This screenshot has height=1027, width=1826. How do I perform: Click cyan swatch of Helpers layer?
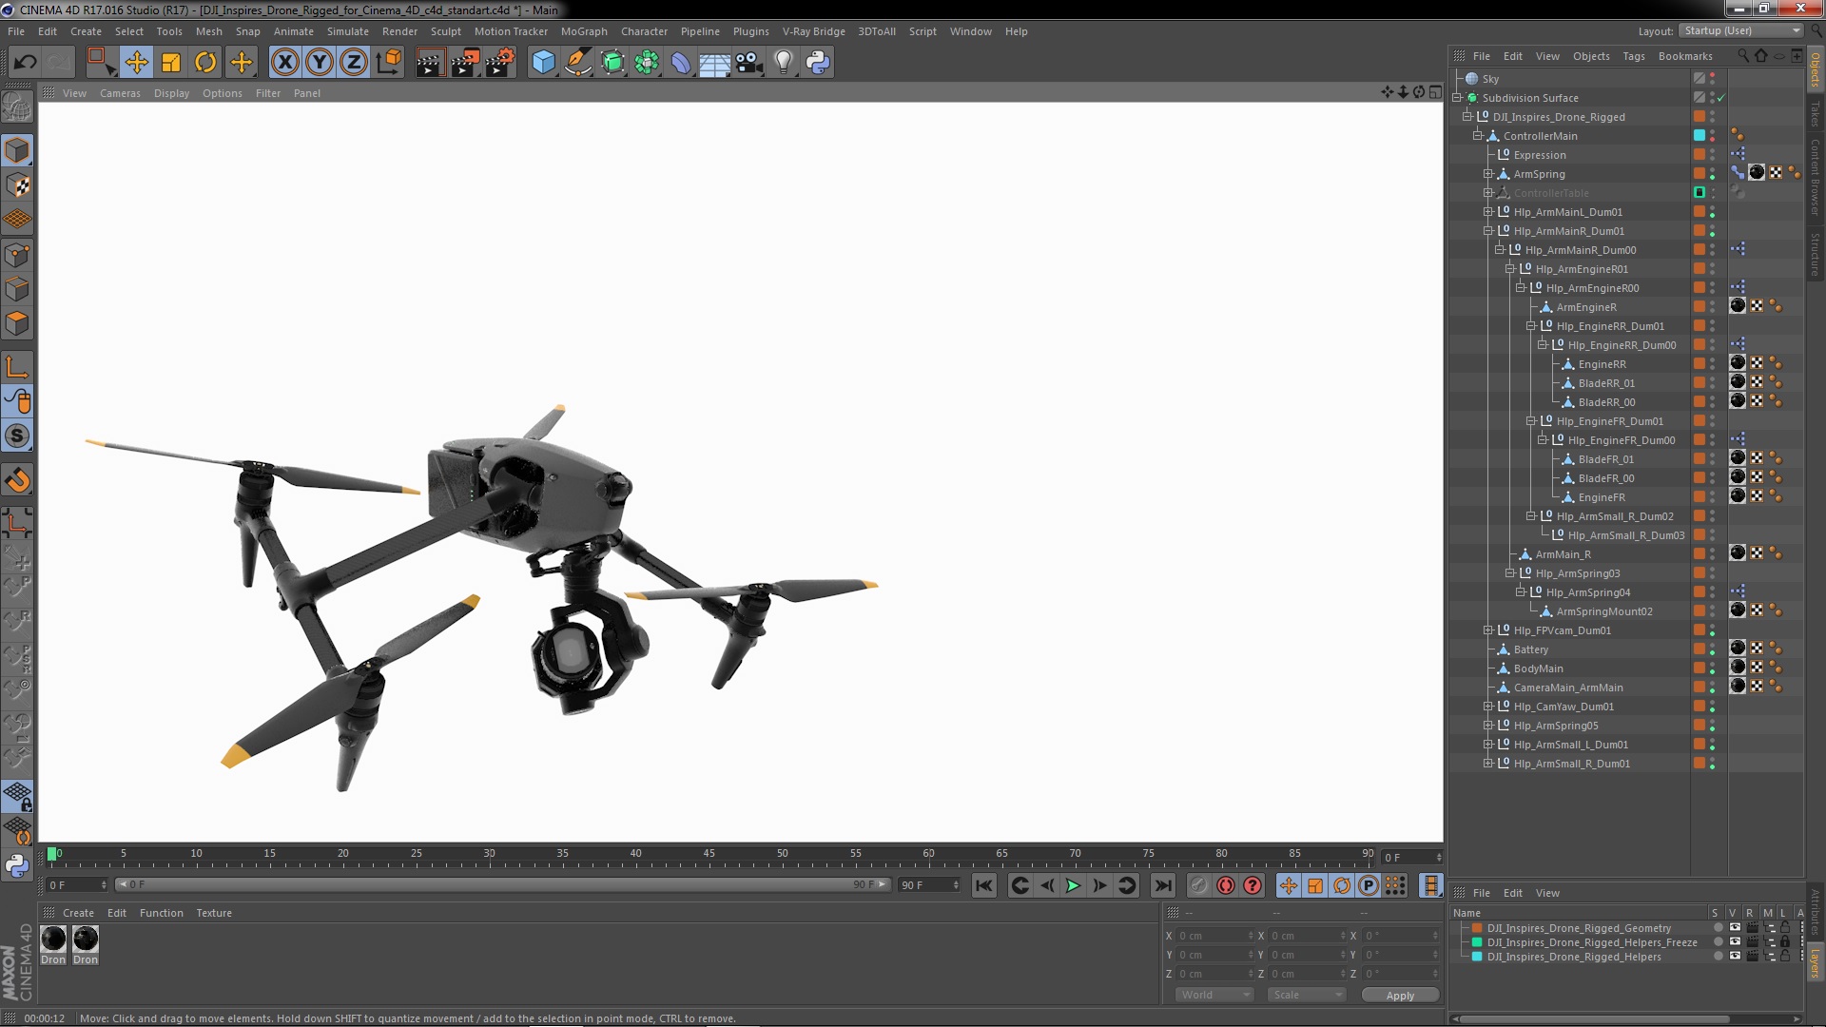point(1477,957)
